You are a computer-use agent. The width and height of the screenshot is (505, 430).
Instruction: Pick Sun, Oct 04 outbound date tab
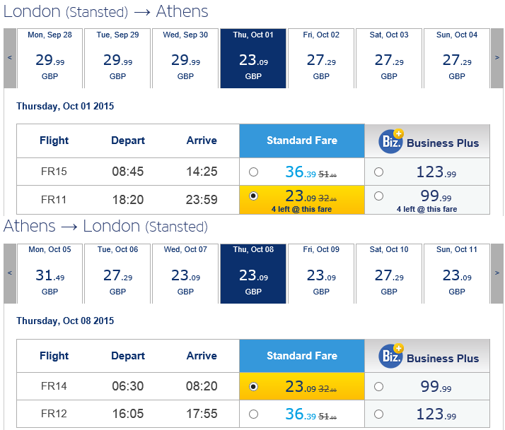point(457,58)
